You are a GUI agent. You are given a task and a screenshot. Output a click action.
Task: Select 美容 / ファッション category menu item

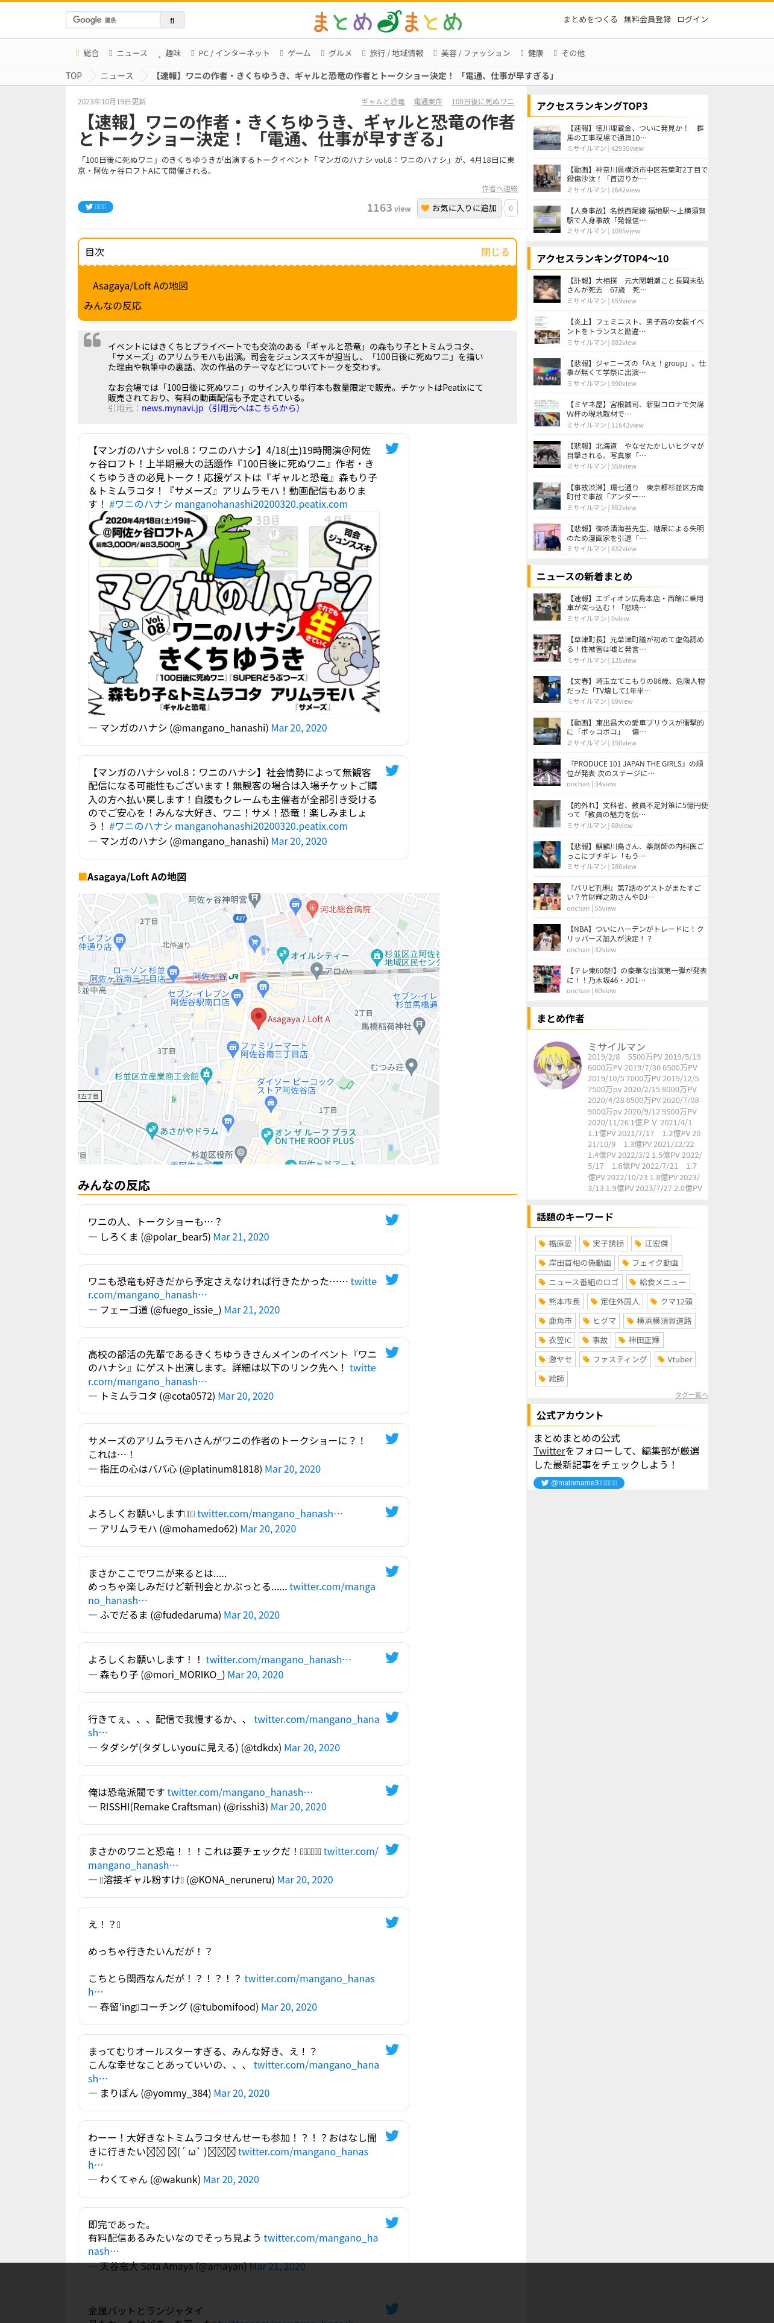pos(471,53)
